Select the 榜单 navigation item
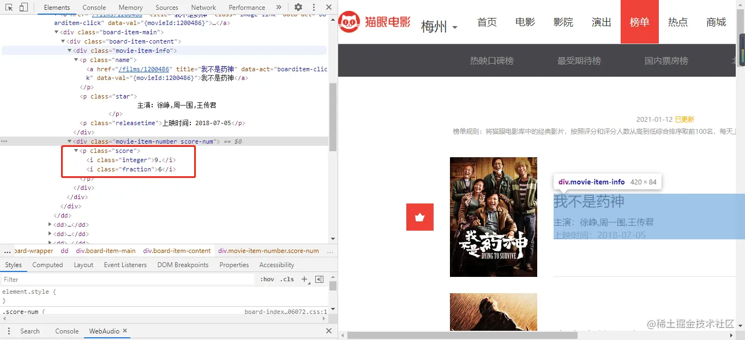745x340 pixels. click(640, 22)
